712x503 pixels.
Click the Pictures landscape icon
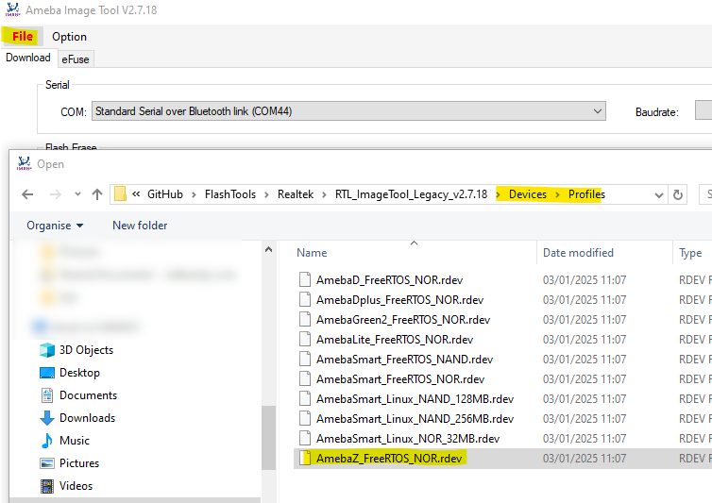click(47, 463)
